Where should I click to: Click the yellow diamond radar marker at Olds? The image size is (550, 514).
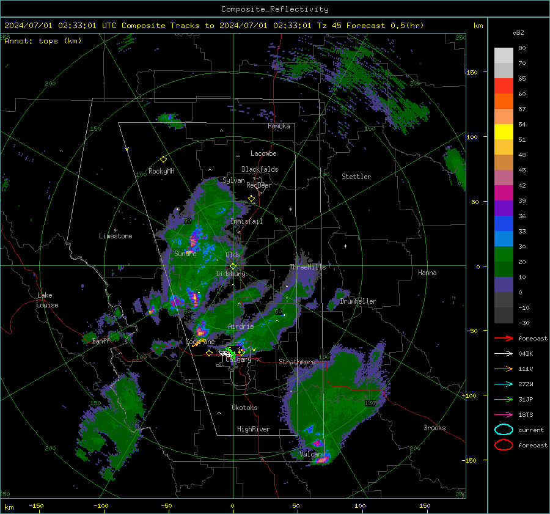[x=233, y=266]
